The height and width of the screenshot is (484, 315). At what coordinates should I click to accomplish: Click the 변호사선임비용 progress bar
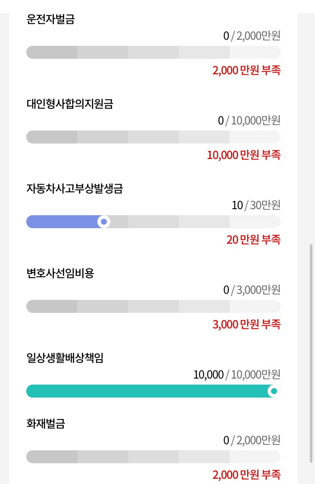[153, 306]
